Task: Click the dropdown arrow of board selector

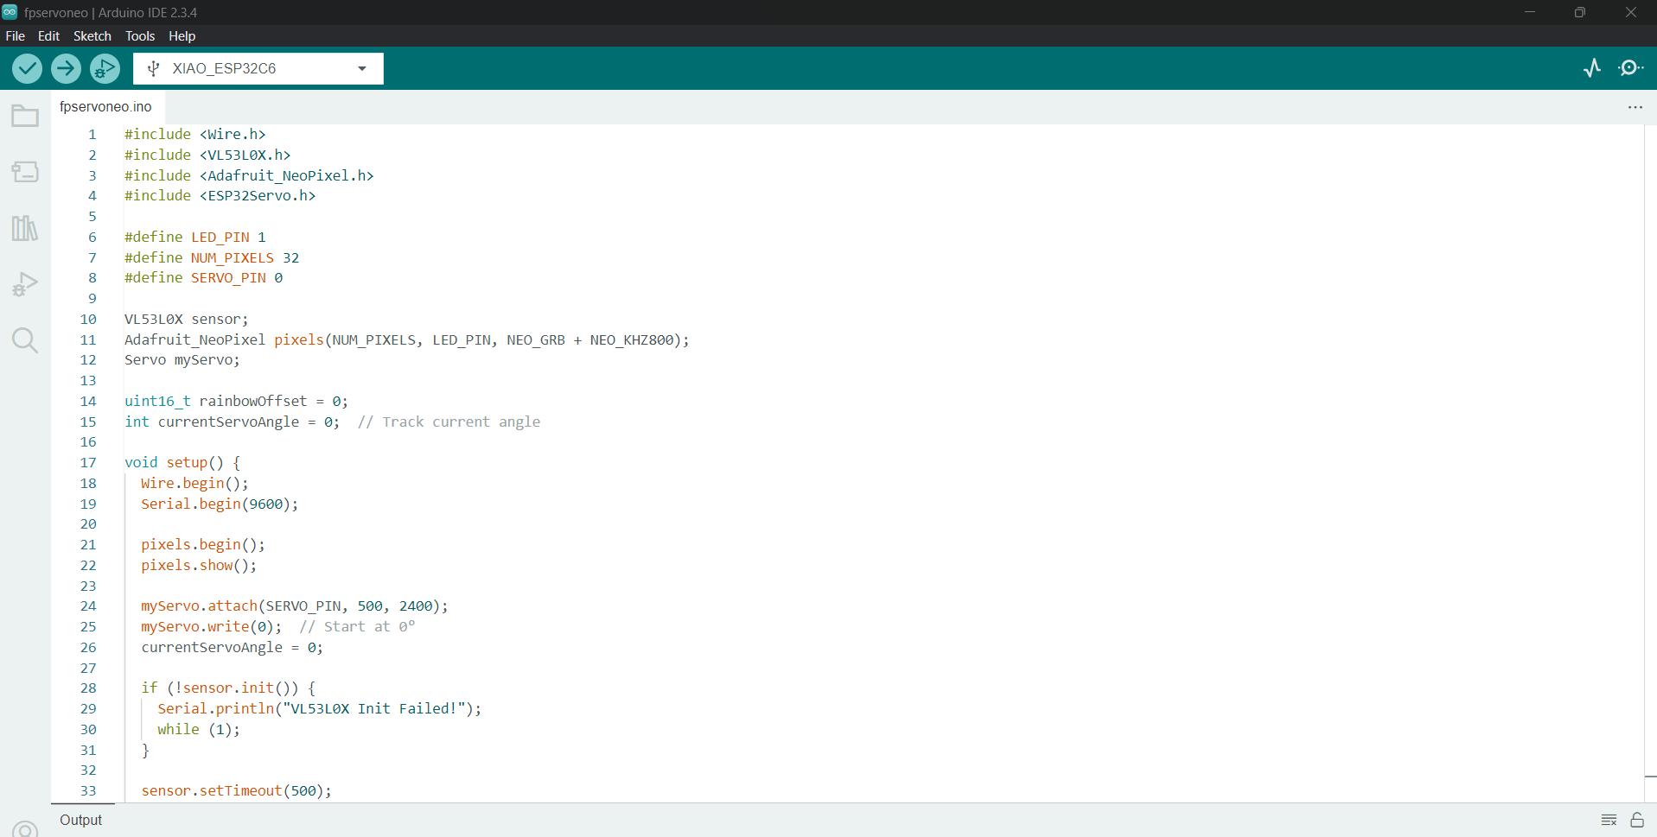Action: tap(362, 68)
